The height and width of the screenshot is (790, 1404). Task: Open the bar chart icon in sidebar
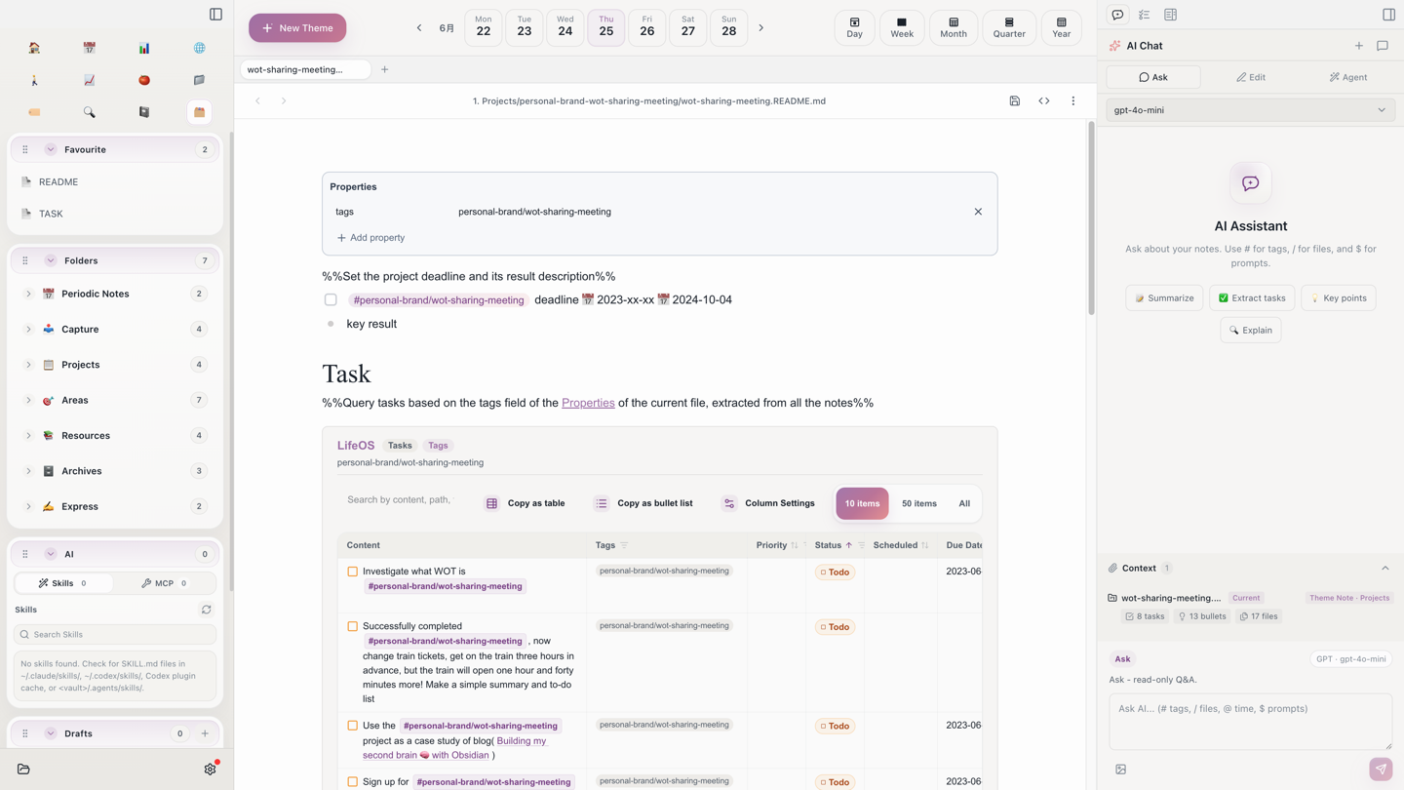point(144,48)
